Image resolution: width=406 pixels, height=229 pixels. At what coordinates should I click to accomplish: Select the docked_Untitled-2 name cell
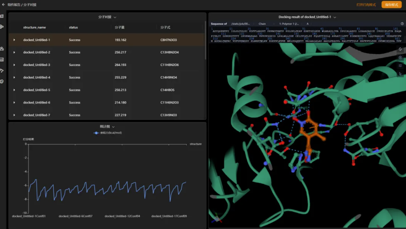coord(36,52)
